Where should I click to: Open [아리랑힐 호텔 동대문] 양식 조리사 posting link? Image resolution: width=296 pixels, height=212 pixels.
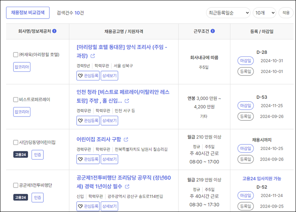pyautogui.click(x=122, y=51)
